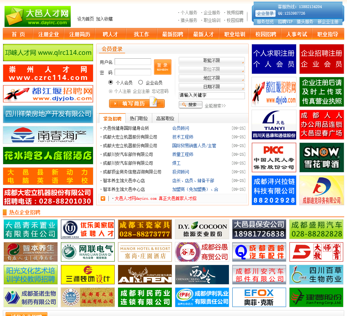Open the 成都西岭汽车配件 banner
This screenshot has width=347, height=316.
tap(259, 252)
